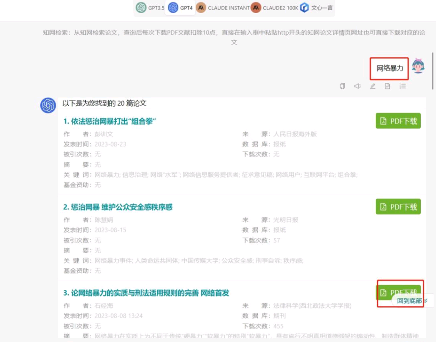Click the list icon under the message
Screen dimensions: 436x342
click(402, 86)
